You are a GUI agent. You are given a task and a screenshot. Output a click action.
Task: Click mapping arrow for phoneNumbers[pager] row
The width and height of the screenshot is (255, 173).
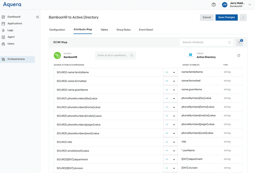(167, 124)
